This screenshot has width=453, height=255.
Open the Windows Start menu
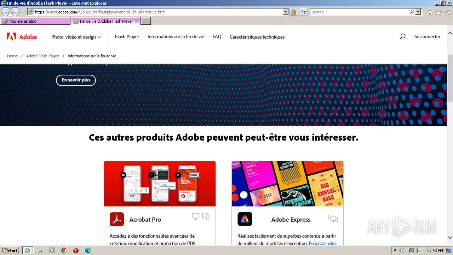(10, 250)
